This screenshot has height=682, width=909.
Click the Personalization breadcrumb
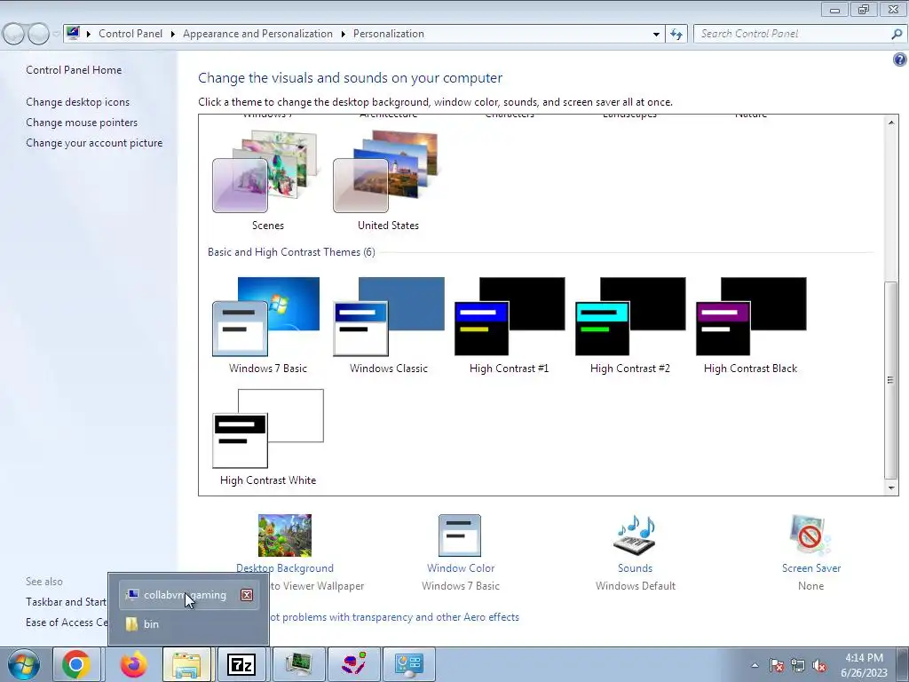click(x=389, y=34)
